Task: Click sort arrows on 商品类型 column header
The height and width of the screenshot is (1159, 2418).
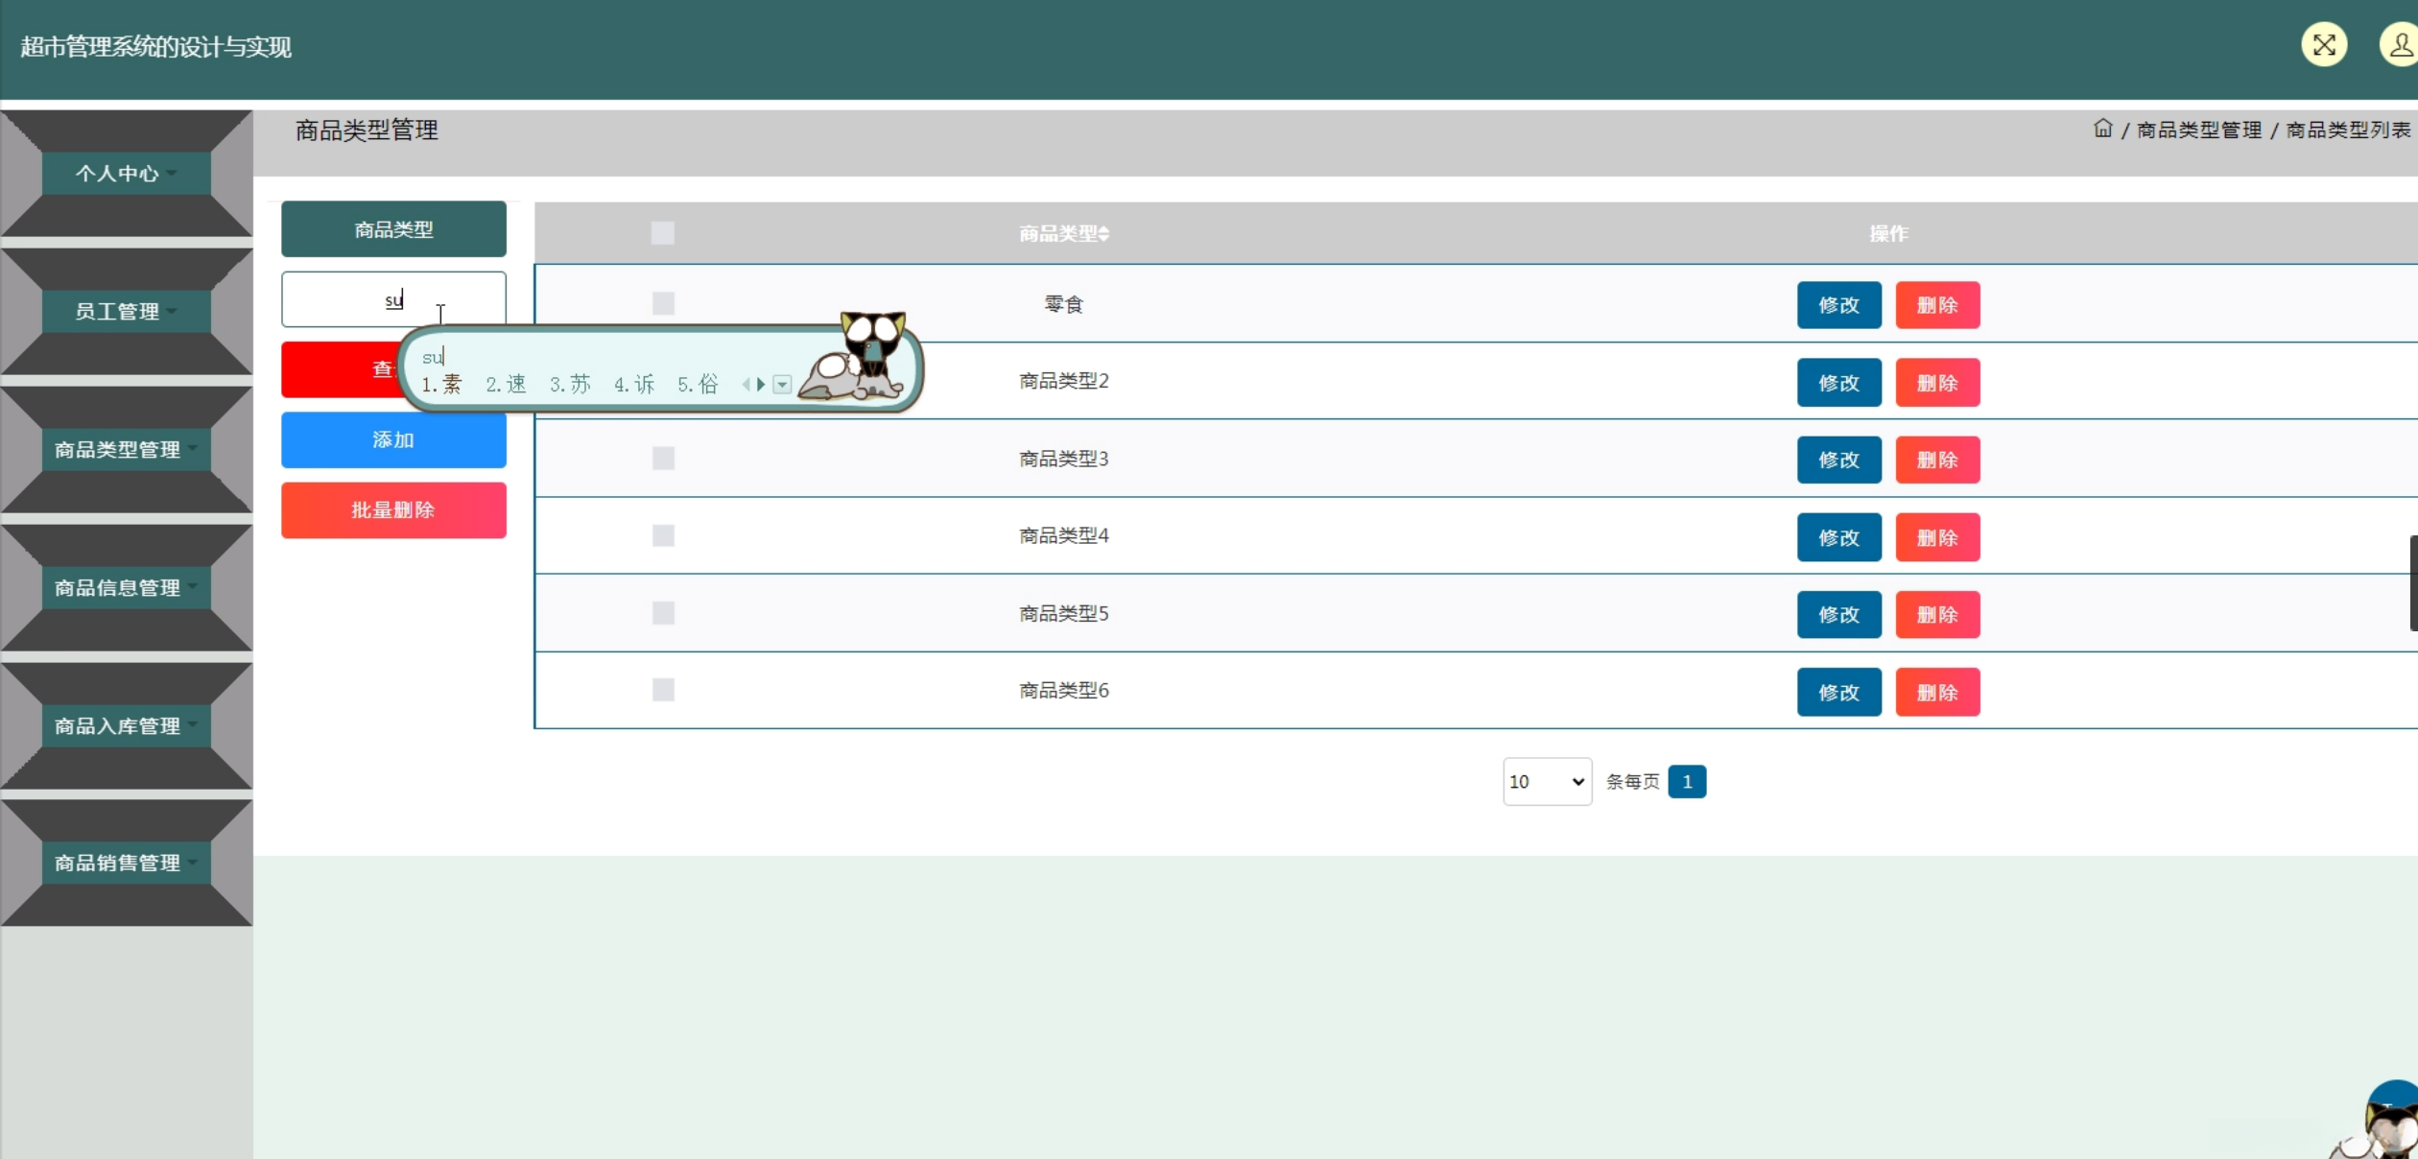Action: point(1104,234)
